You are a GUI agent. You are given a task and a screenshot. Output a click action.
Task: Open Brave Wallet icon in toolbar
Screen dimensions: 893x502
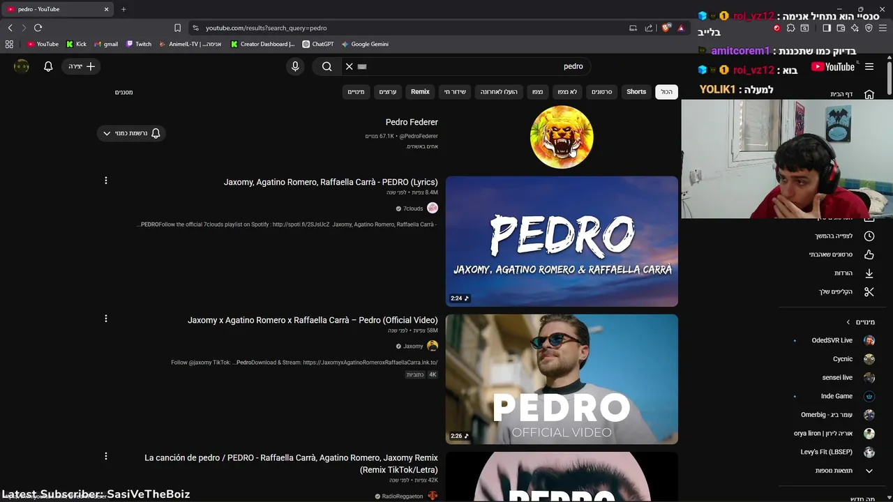[x=841, y=28]
